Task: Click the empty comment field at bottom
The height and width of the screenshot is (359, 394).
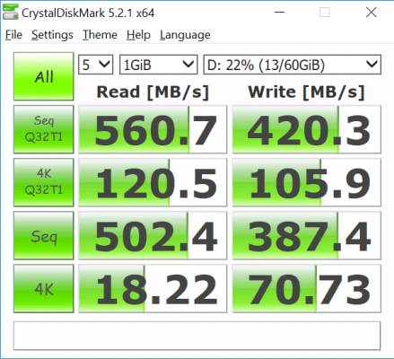Action: (x=197, y=336)
